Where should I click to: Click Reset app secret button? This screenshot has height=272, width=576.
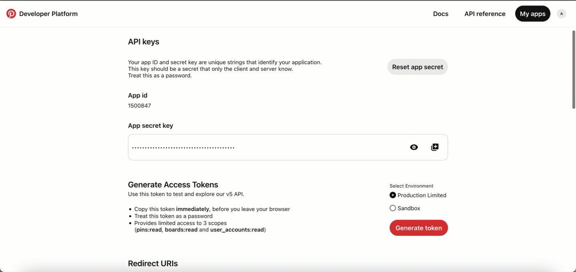pyautogui.click(x=418, y=67)
